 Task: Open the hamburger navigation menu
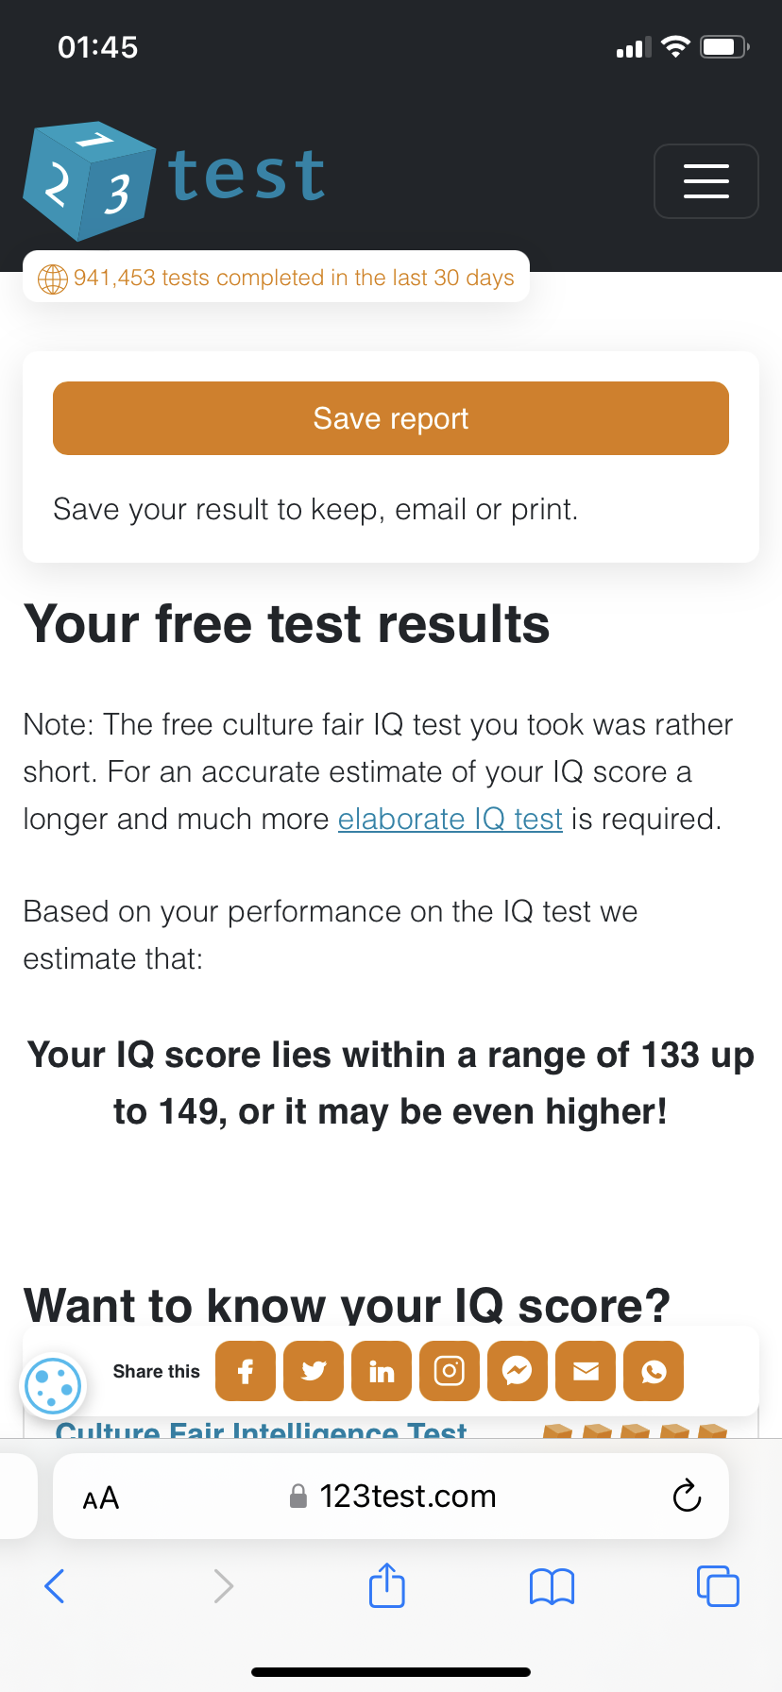click(705, 181)
